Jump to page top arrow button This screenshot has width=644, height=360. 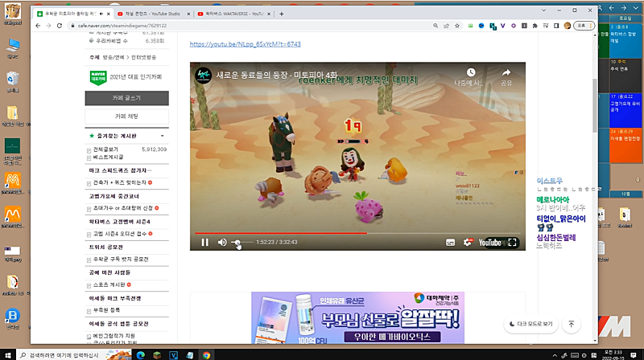pos(572,324)
